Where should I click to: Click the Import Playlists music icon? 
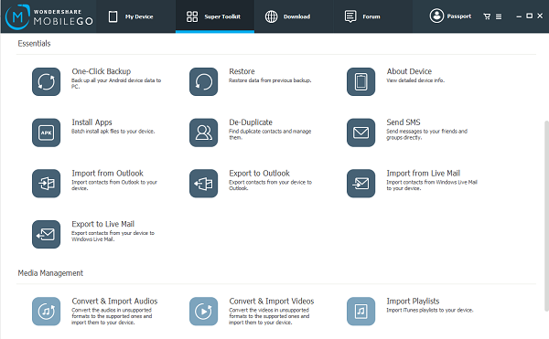(361, 312)
